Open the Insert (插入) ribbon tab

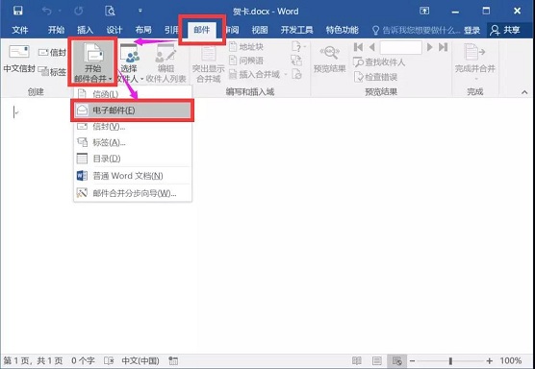click(86, 30)
